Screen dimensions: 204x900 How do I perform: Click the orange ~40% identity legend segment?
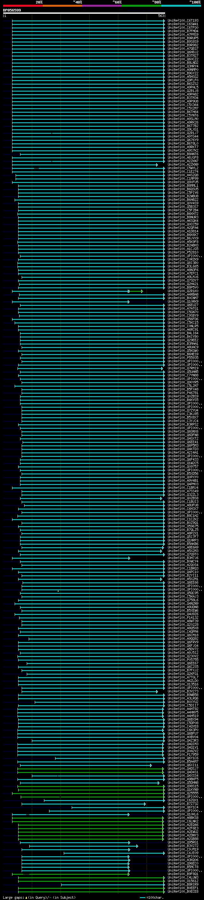(62, 6)
